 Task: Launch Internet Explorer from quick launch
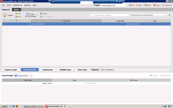pyautogui.click(x=11, y=106)
